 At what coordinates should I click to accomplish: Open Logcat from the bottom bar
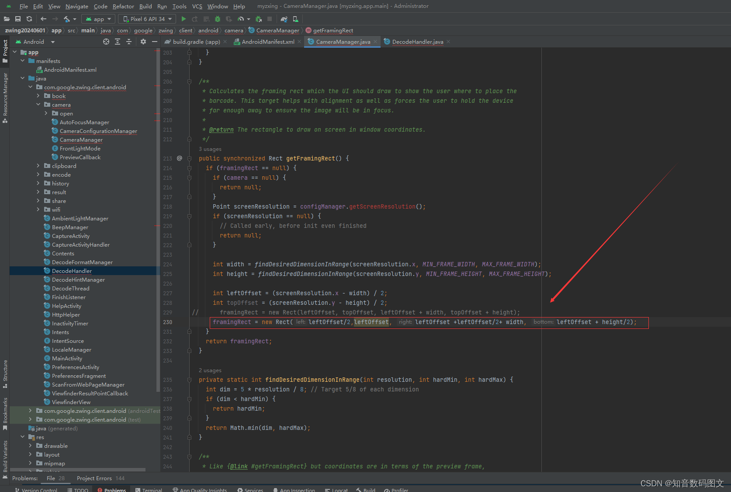pyautogui.click(x=336, y=489)
